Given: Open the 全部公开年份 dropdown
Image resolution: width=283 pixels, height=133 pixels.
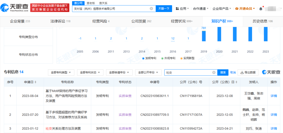Looking at the screenshot, I should pos(148,73).
